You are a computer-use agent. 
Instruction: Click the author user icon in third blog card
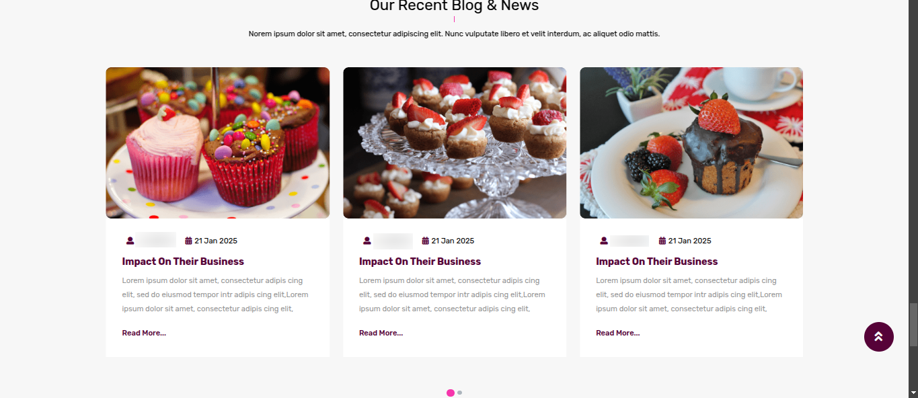point(604,241)
